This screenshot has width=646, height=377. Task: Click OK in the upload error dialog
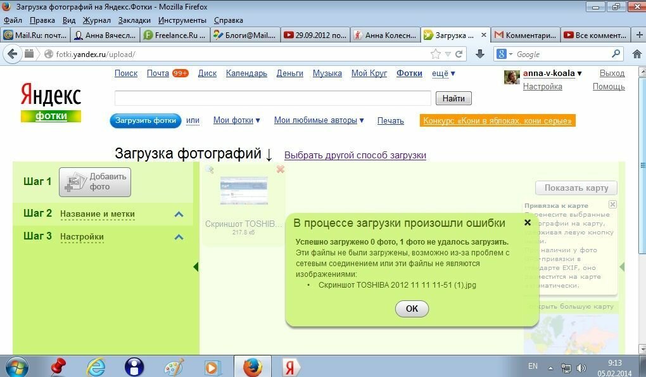point(412,309)
